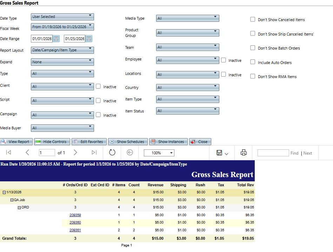Enable Don't Show Cancelled Items checkbox

click(x=253, y=19)
